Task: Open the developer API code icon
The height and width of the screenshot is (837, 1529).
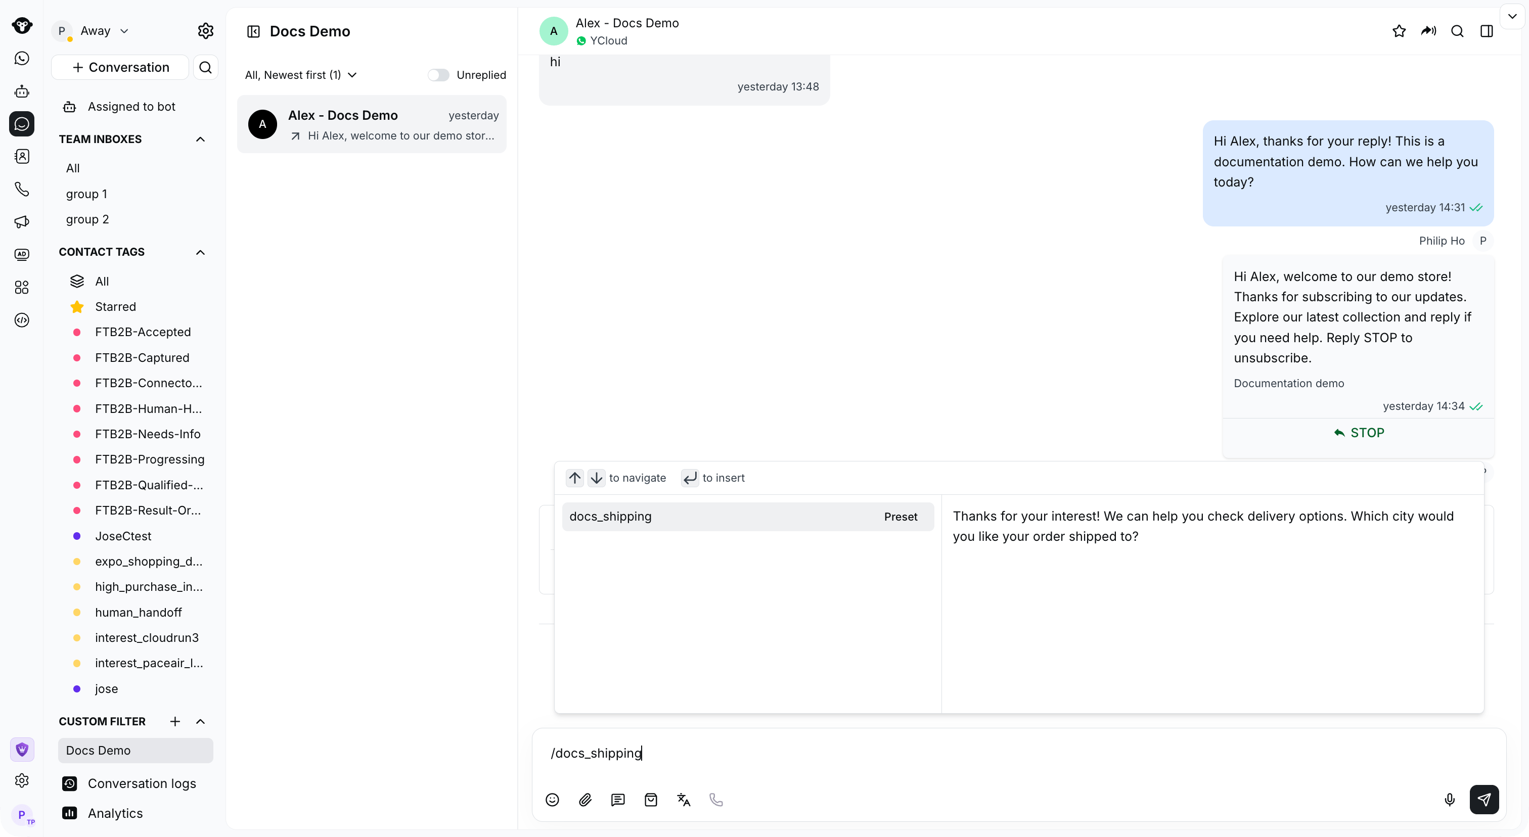Action: pos(22,320)
